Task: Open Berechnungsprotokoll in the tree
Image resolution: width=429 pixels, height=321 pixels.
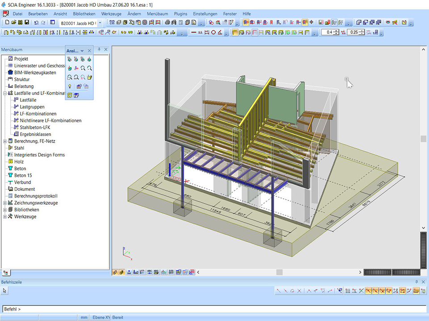Action: (36, 196)
